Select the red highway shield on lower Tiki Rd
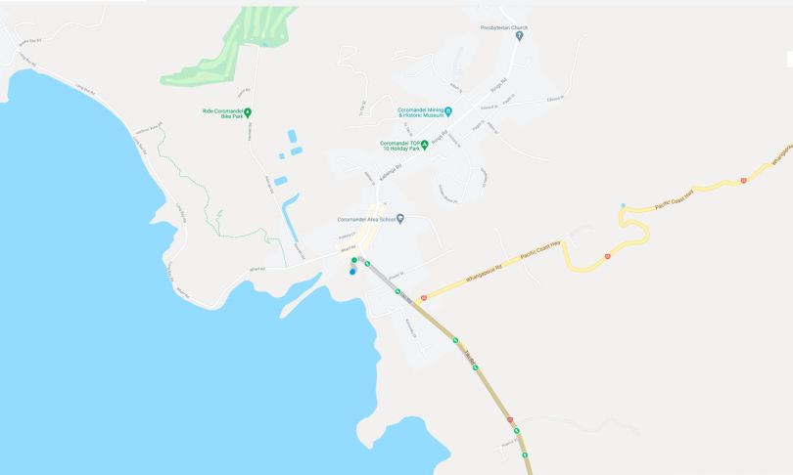793x475 pixels. point(510,419)
